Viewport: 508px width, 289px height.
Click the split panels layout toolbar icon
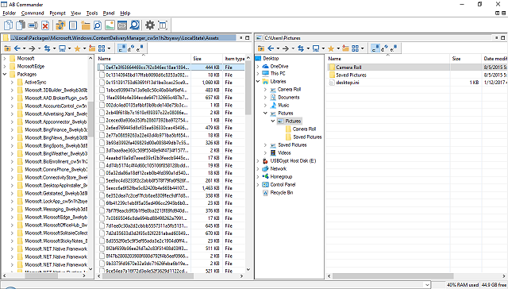[x=162, y=25]
